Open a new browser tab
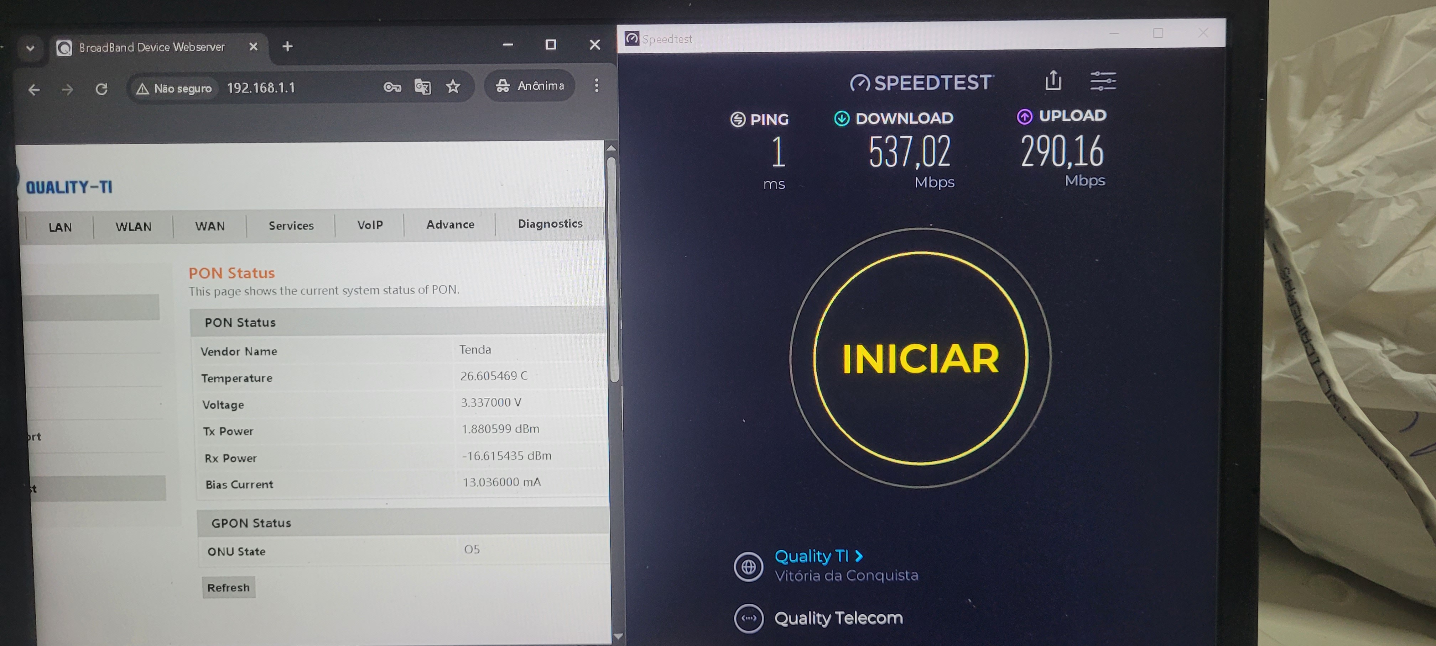 click(288, 46)
